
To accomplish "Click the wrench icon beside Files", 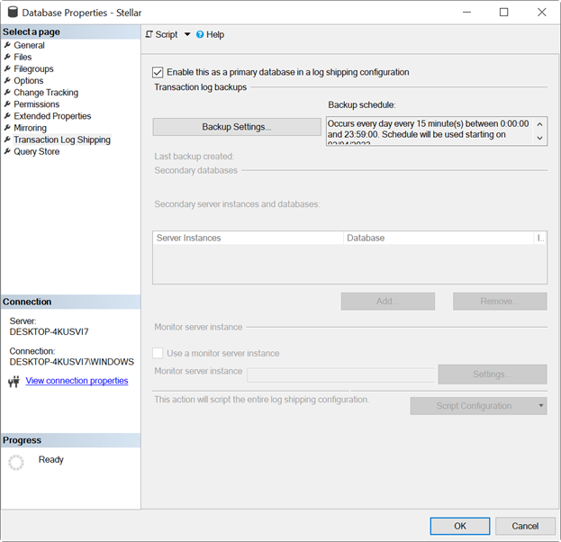I will 7,57.
